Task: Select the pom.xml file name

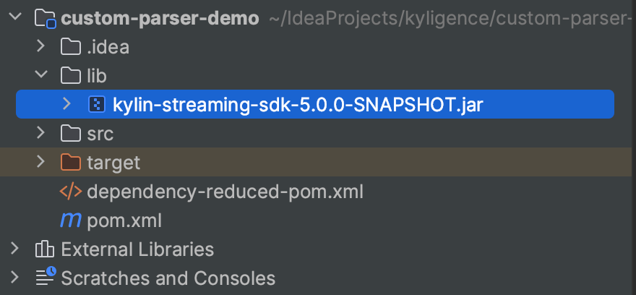Action: point(124,220)
